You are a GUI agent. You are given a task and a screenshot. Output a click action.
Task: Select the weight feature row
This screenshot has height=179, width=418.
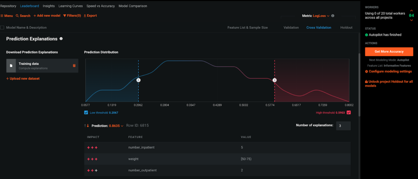217,159
